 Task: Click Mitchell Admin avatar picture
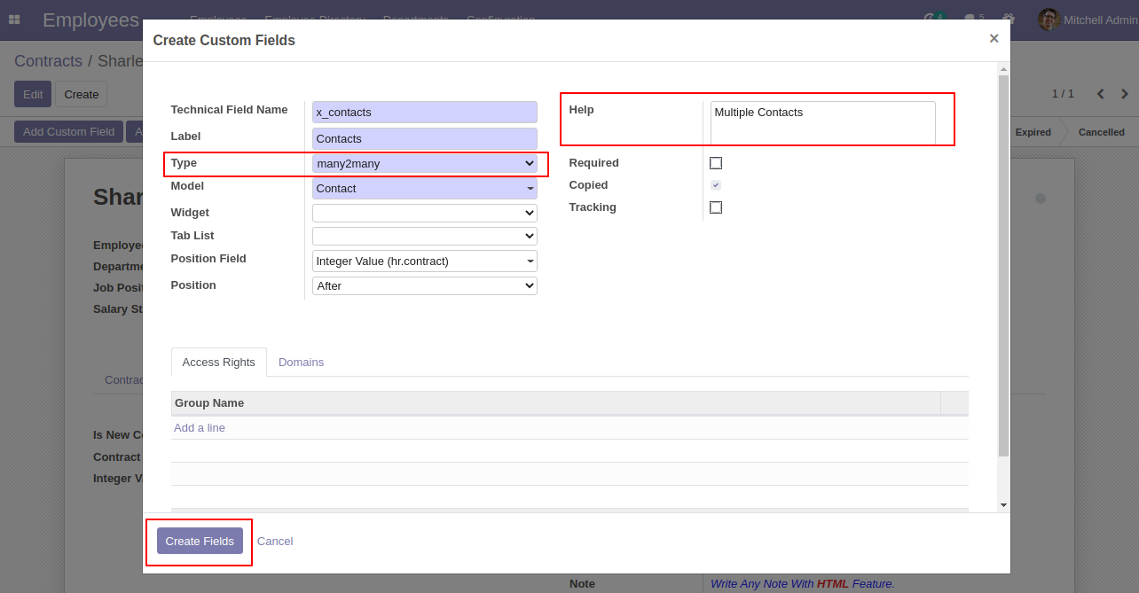(x=1049, y=20)
